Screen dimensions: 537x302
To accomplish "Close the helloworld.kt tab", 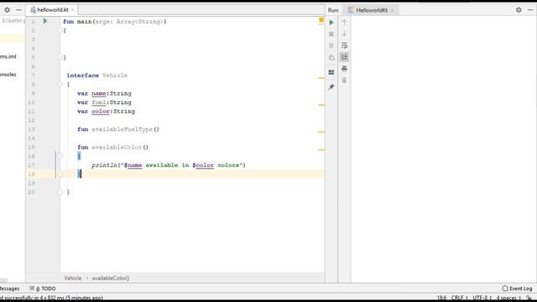I will click(x=73, y=10).
